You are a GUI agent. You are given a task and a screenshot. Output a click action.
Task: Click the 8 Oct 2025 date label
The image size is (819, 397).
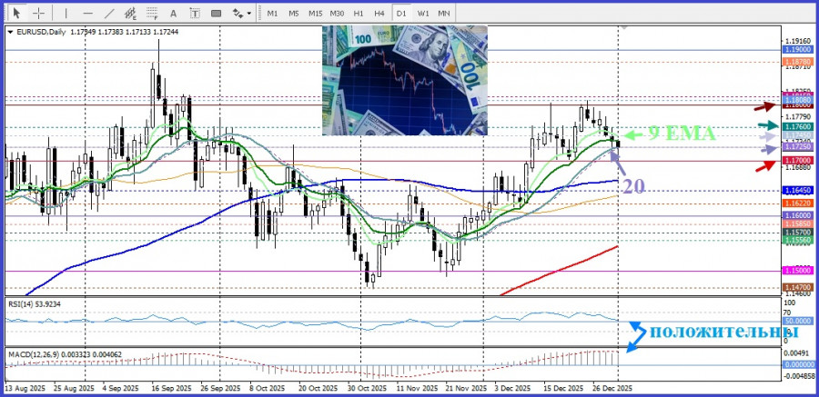[268, 389]
